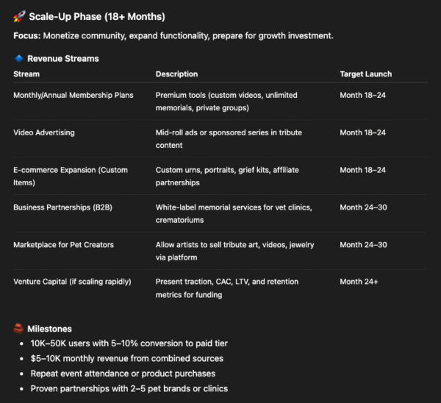Click the bold Focus label
This screenshot has width=441, height=403.
click(27, 35)
